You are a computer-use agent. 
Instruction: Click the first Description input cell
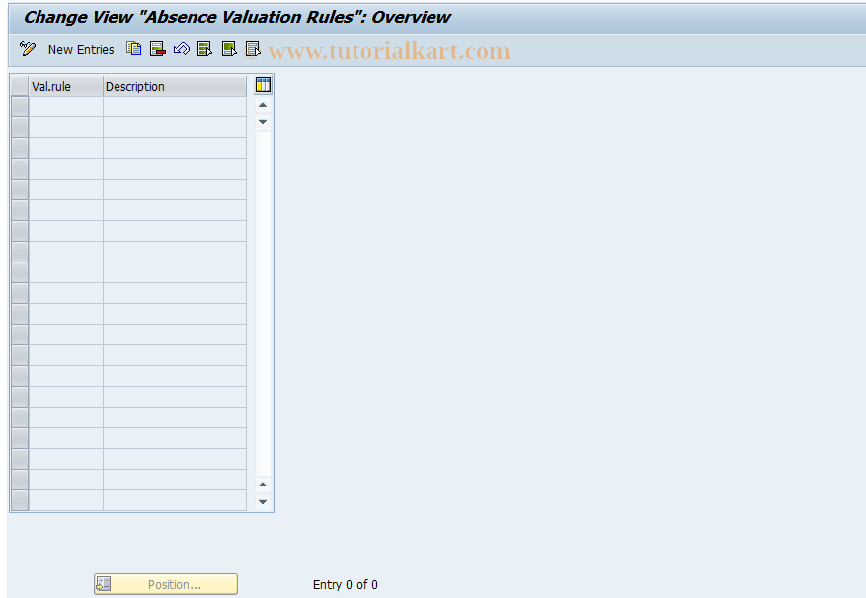[175, 107]
